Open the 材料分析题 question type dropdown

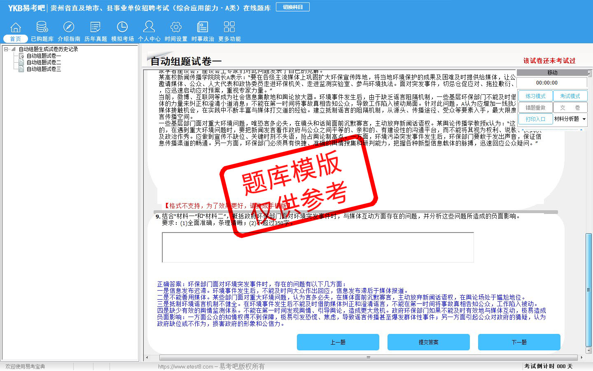click(570, 119)
